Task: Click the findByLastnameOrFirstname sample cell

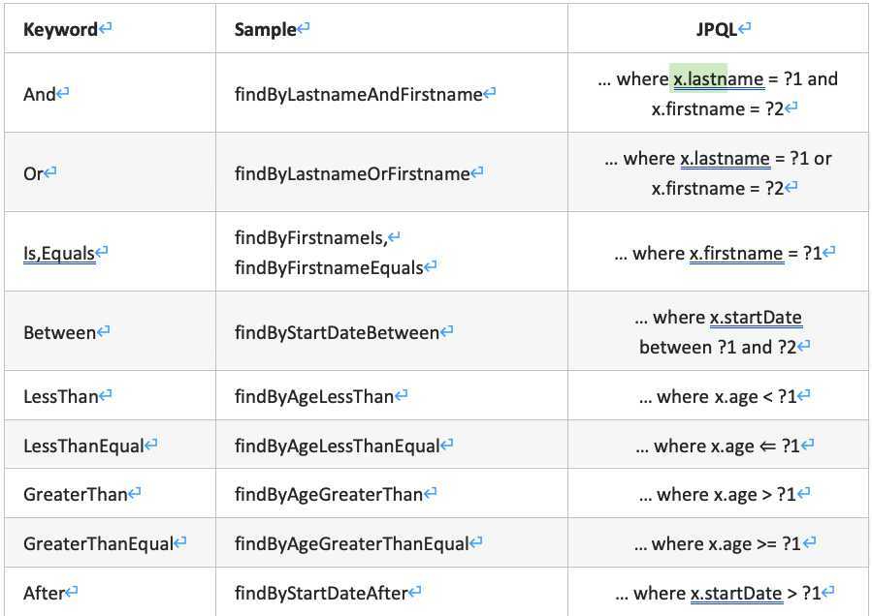Action: [392, 172]
